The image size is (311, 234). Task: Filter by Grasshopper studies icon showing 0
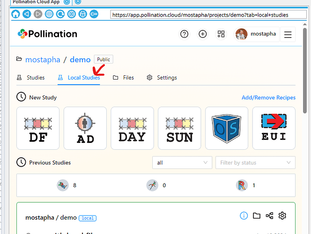point(152,185)
